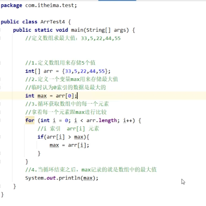Screen dimensions: 206x206
Task: Place cursor on class name ArrTest4
Action: [x=53, y=22]
